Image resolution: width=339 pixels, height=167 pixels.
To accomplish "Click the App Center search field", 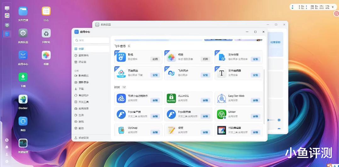I will point(91,40).
